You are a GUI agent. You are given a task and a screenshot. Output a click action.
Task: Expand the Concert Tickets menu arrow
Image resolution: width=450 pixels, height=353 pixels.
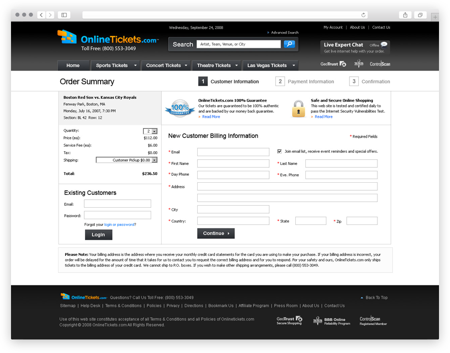tap(186, 66)
